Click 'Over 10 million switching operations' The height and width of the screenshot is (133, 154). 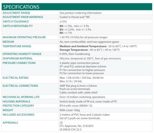[x=82, y=97]
